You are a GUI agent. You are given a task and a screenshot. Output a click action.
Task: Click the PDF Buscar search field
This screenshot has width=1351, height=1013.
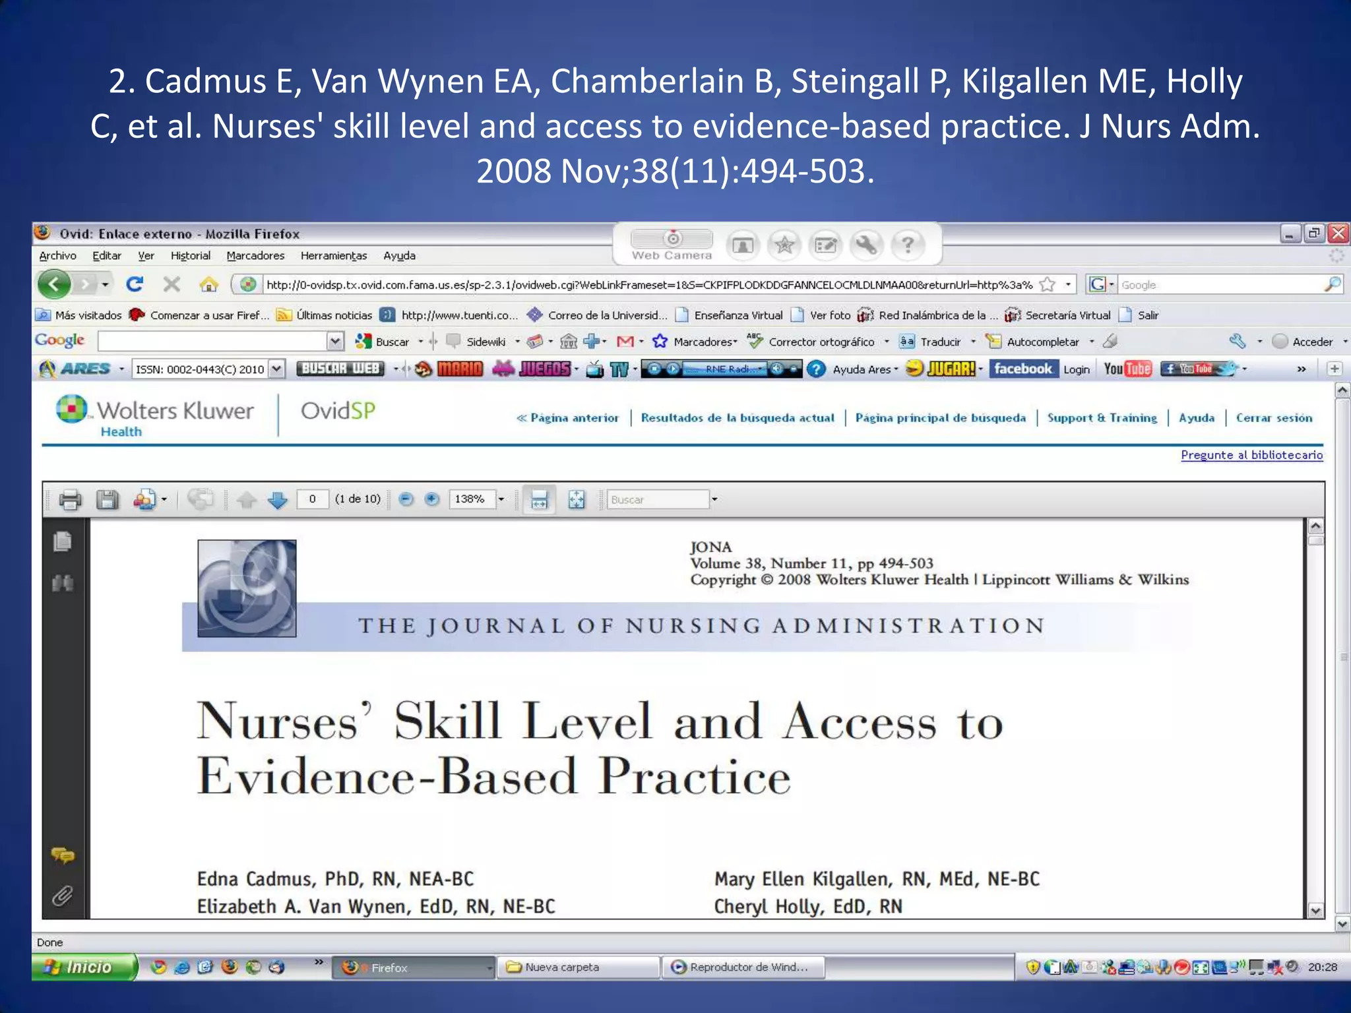(658, 499)
